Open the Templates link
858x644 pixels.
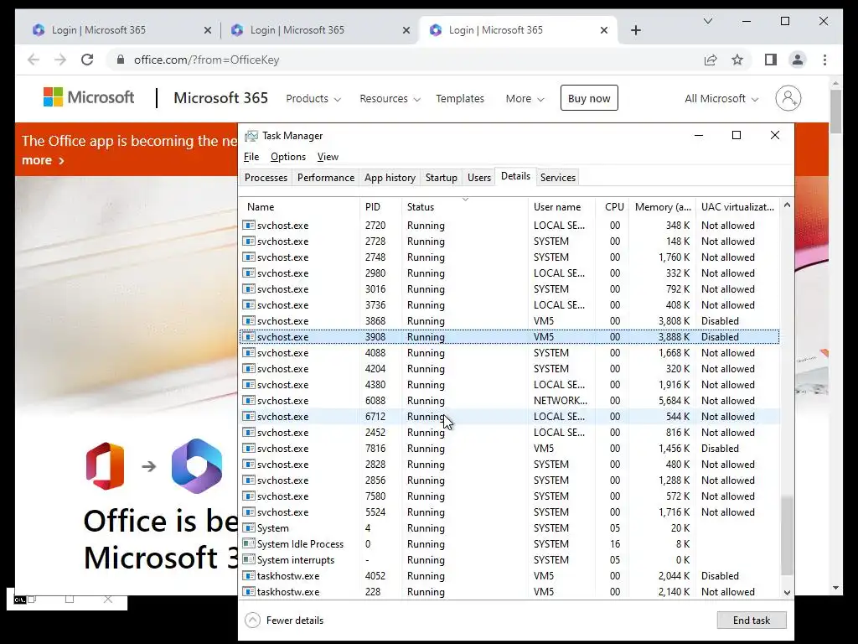[x=460, y=99]
